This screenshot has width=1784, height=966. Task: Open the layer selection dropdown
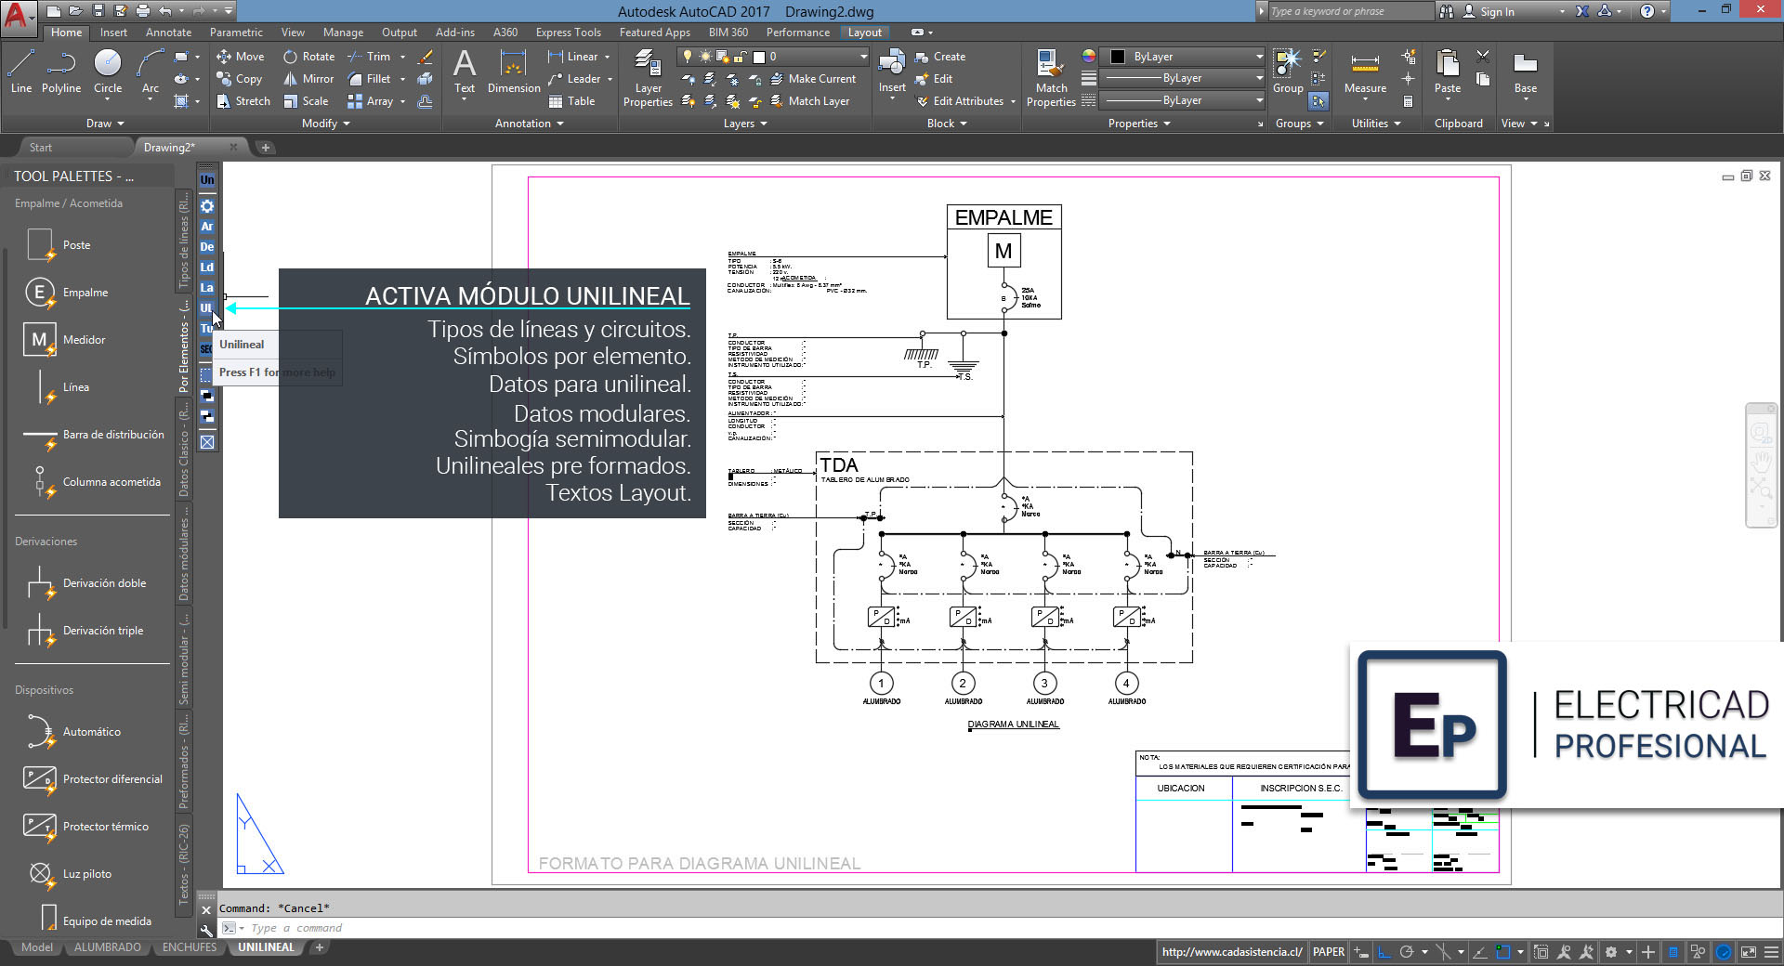[x=863, y=57]
